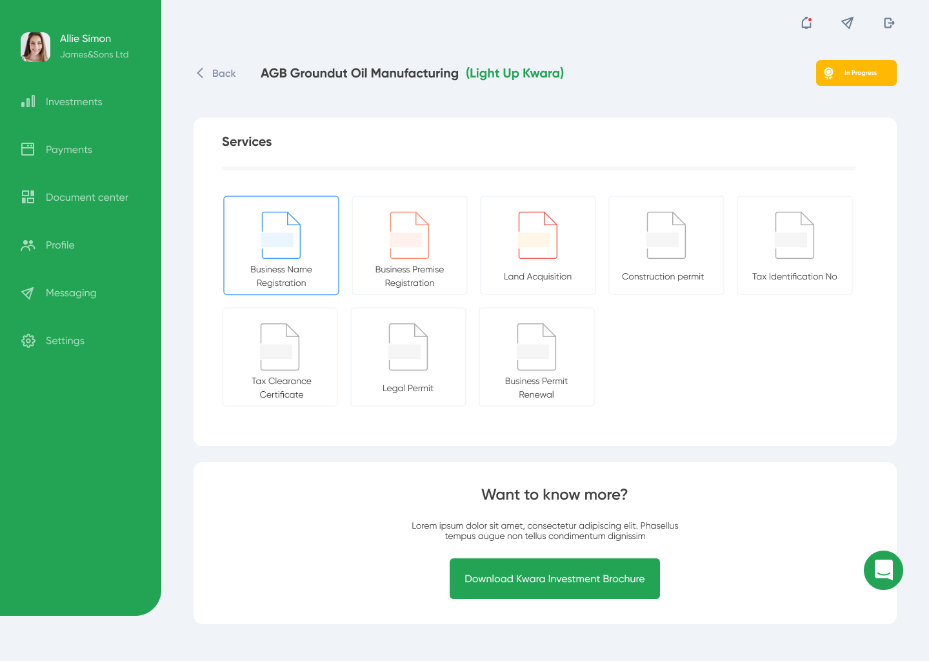Click the Investments bar chart icon
Viewport: 929px width, 661px height.
tap(28, 102)
